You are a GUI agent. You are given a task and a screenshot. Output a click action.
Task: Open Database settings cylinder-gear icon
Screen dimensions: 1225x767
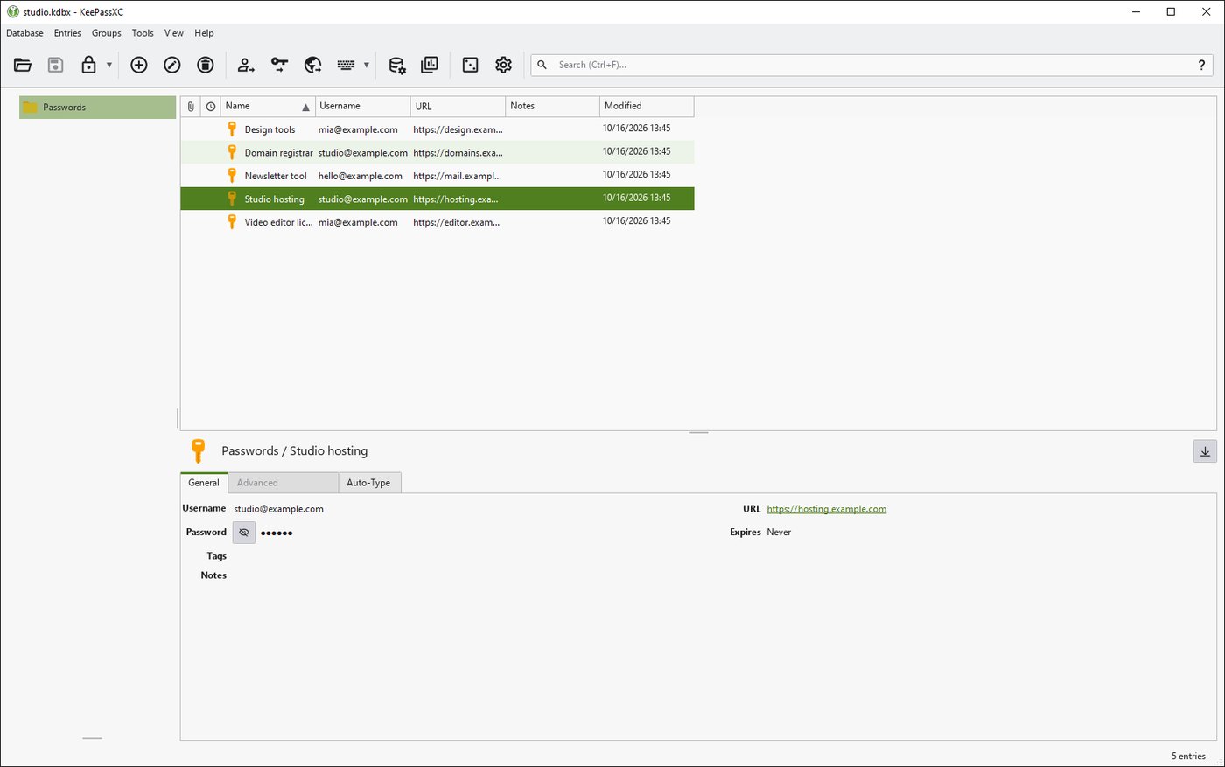pyautogui.click(x=396, y=65)
